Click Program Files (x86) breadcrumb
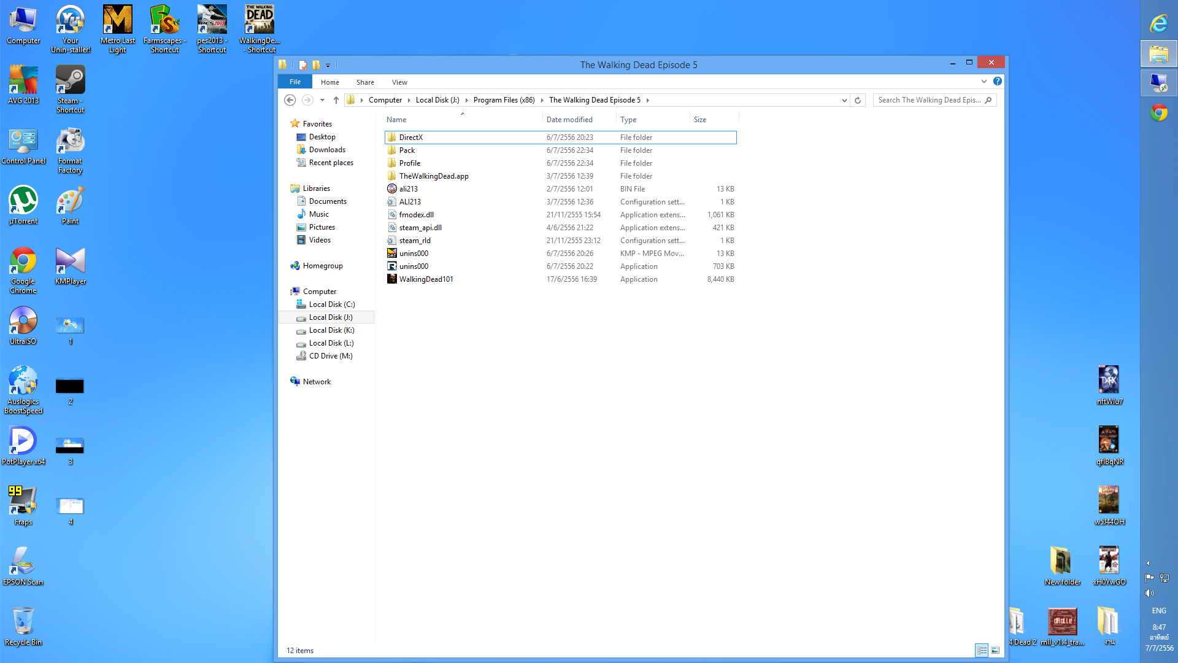Screen dimensions: 1178x663 pos(504,100)
